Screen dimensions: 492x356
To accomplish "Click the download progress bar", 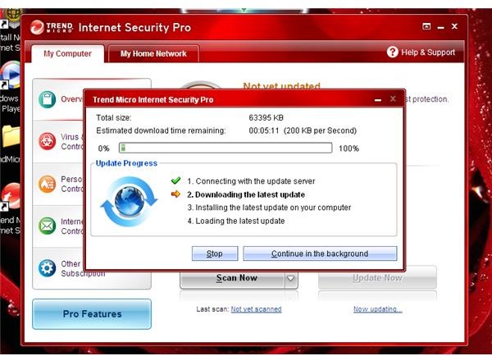I will [x=225, y=148].
